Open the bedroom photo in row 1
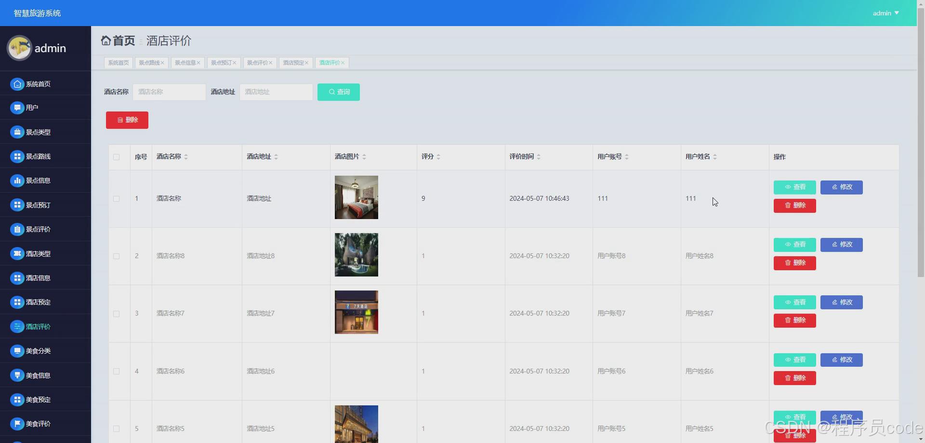 pos(357,197)
